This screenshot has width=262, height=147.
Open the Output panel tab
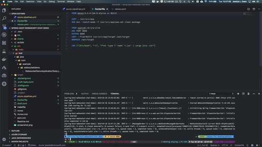[85, 94]
